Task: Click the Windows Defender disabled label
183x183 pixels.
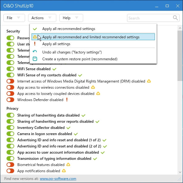Action: (x=40, y=100)
